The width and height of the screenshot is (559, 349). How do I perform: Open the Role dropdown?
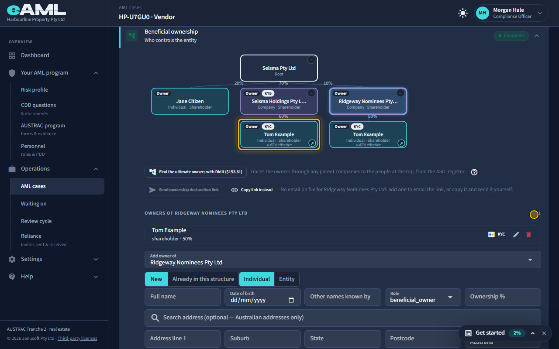coord(423,297)
